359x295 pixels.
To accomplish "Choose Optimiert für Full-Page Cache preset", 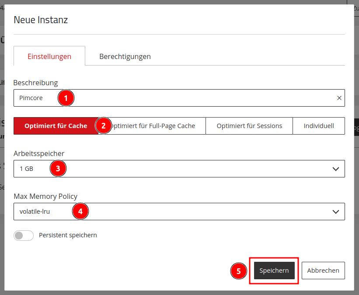I will click(x=152, y=126).
